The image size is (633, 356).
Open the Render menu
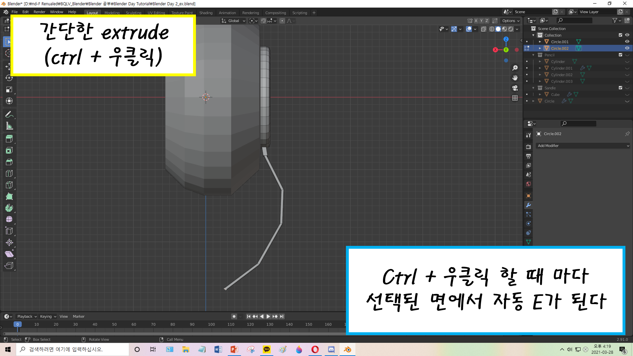tap(39, 12)
